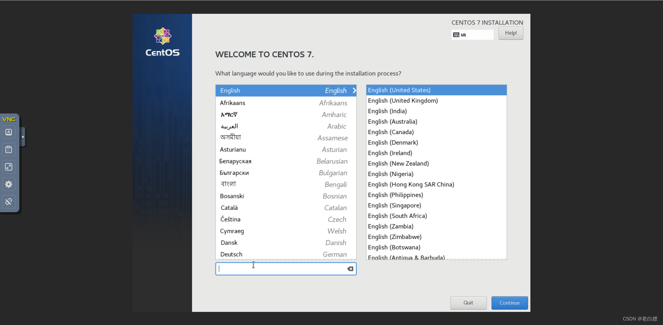Open the Help! button
Screen dimensions: 663x325
click(x=511, y=33)
